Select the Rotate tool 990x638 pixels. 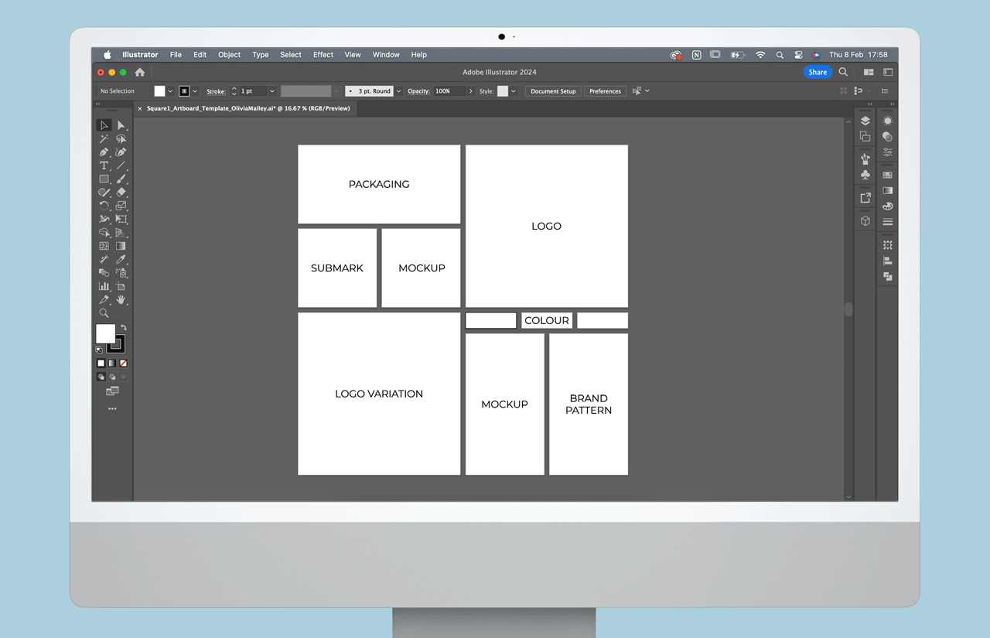pos(104,206)
